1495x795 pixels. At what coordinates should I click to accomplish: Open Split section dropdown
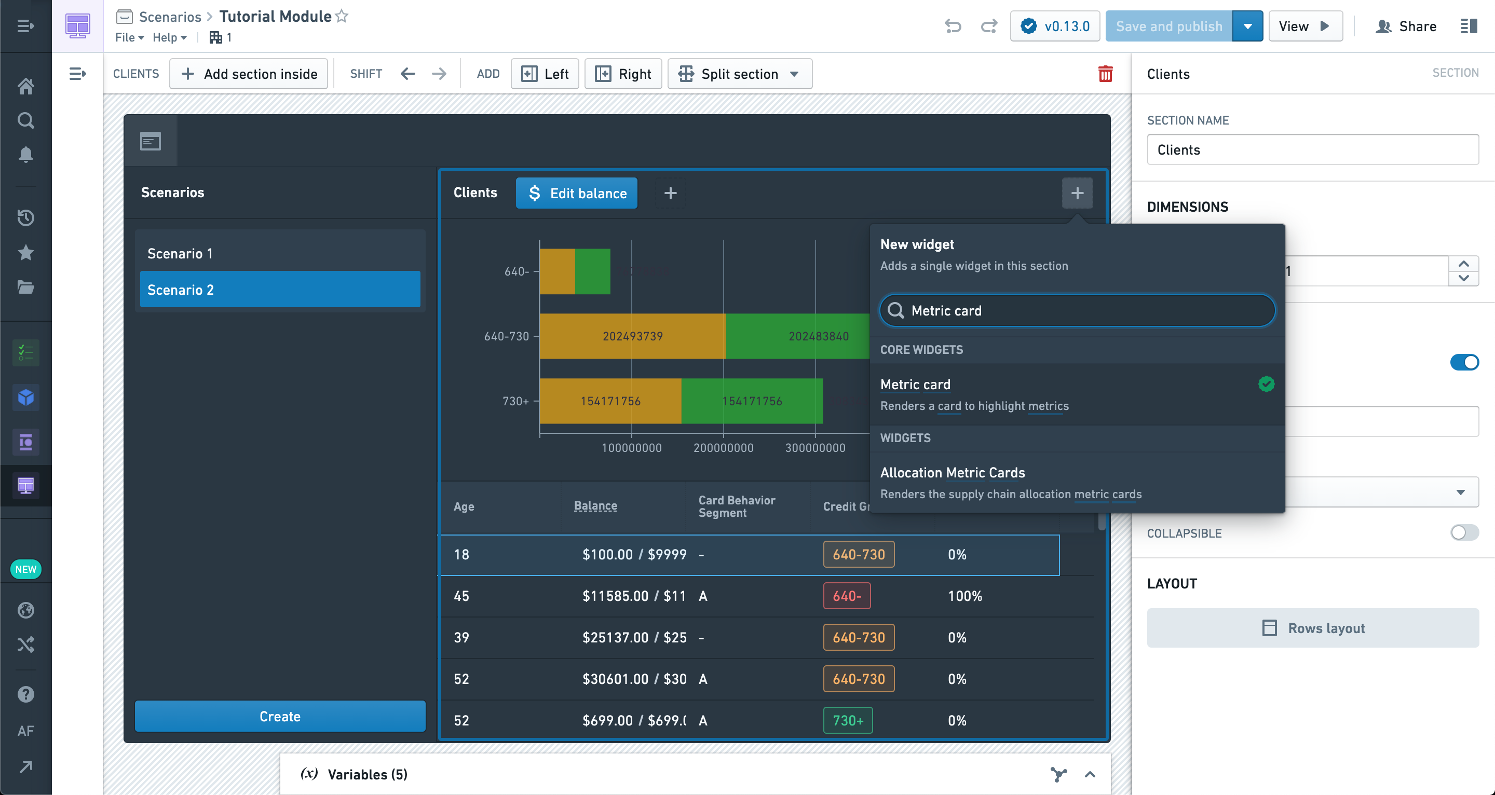click(739, 74)
